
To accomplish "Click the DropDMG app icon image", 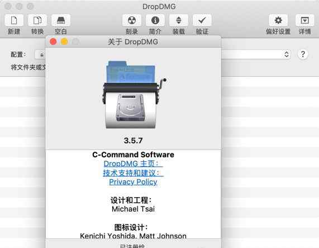I will [134, 95].
